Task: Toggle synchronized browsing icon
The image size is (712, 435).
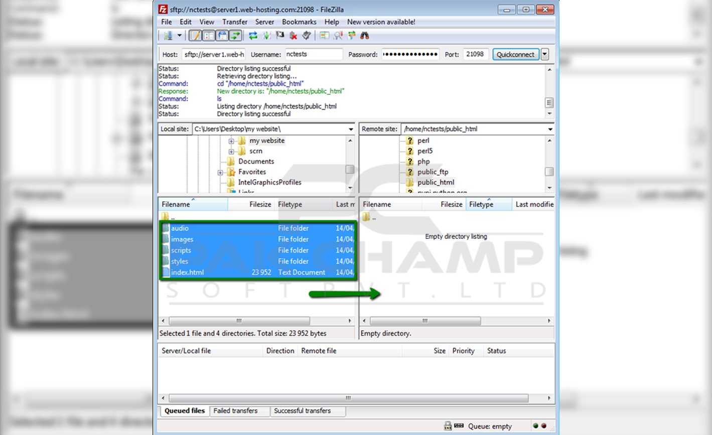Action: click(351, 36)
